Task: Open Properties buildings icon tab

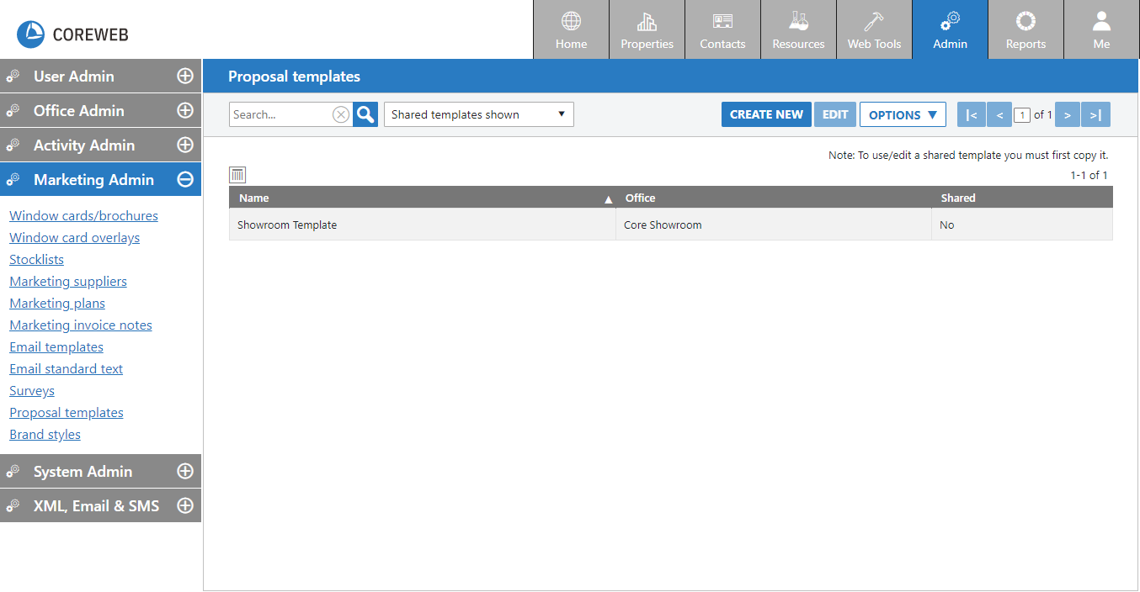Action: coord(647,30)
